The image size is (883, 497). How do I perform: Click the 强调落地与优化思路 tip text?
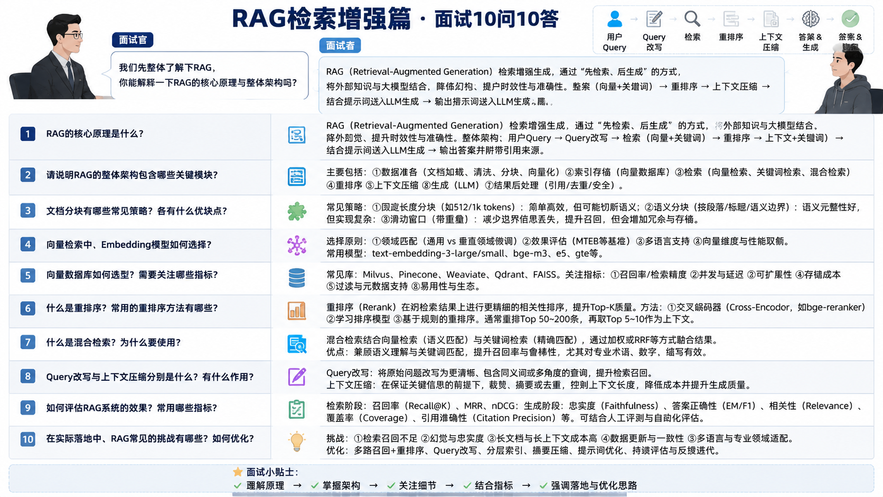[x=594, y=486]
